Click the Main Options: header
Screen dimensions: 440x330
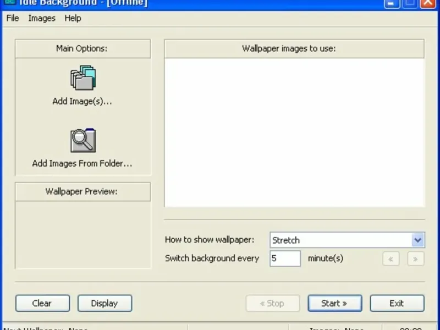(83, 48)
